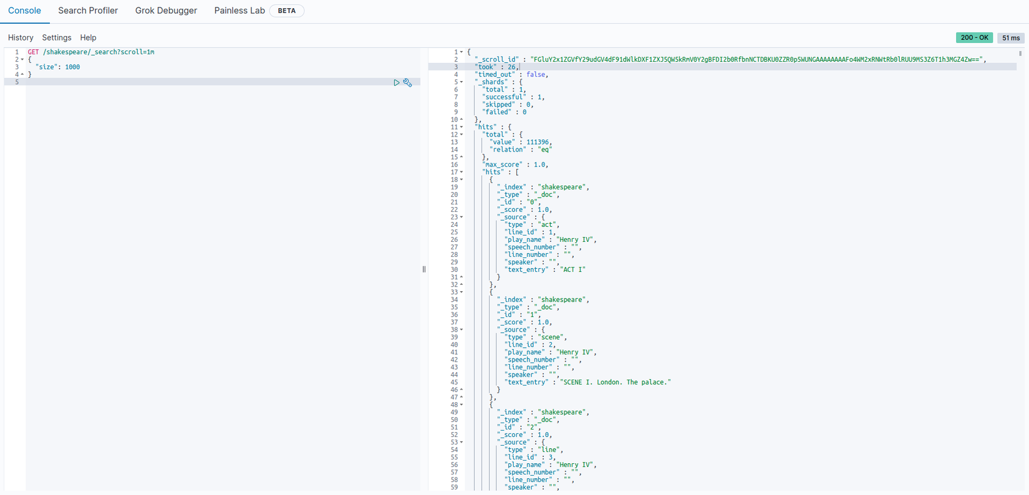The image size is (1029, 495).
Task: Open the wrench actions menu icon
Action: [x=408, y=82]
